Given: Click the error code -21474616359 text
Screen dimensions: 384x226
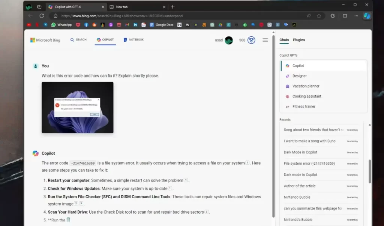Looking at the screenshot, I should click(x=83, y=163).
